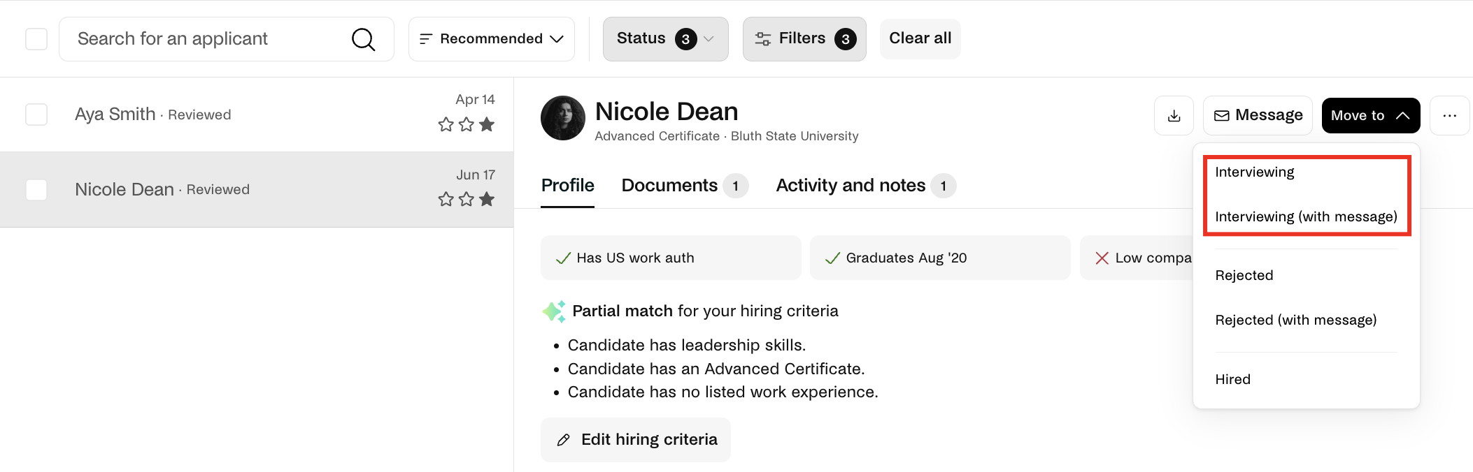Image resolution: width=1473 pixels, height=472 pixels.
Task: Click third star in Aya Smith's rating
Action: tap(487, 125)
